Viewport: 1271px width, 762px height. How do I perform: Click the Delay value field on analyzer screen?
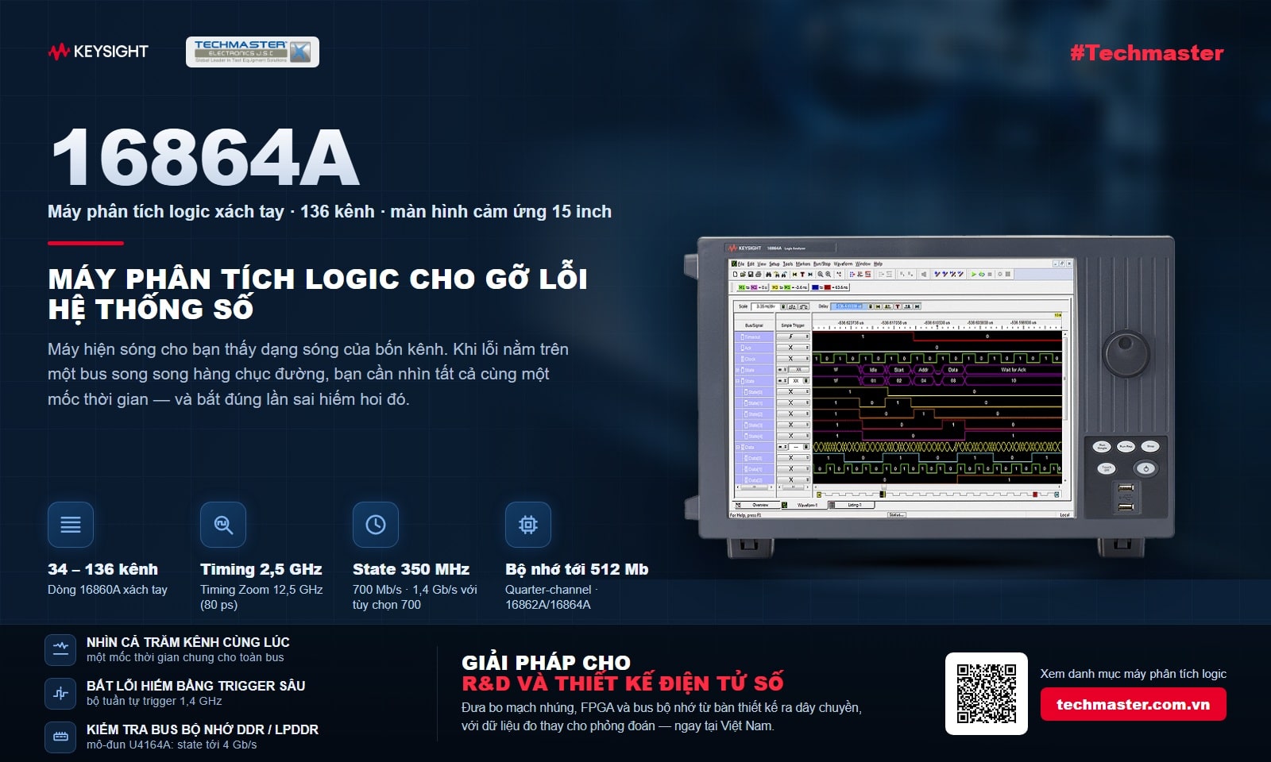[849, 306]
